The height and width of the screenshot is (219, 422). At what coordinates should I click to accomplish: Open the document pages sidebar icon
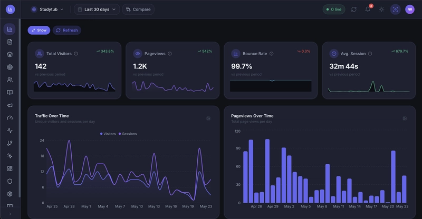9,42
